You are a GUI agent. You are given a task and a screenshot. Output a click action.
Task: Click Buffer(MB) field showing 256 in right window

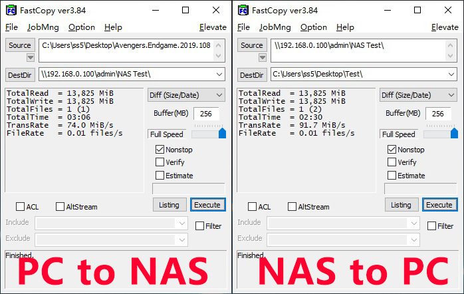(438, 114)
